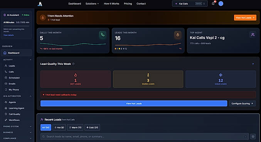
Task: Click View details link
Action: coord(8,35)
